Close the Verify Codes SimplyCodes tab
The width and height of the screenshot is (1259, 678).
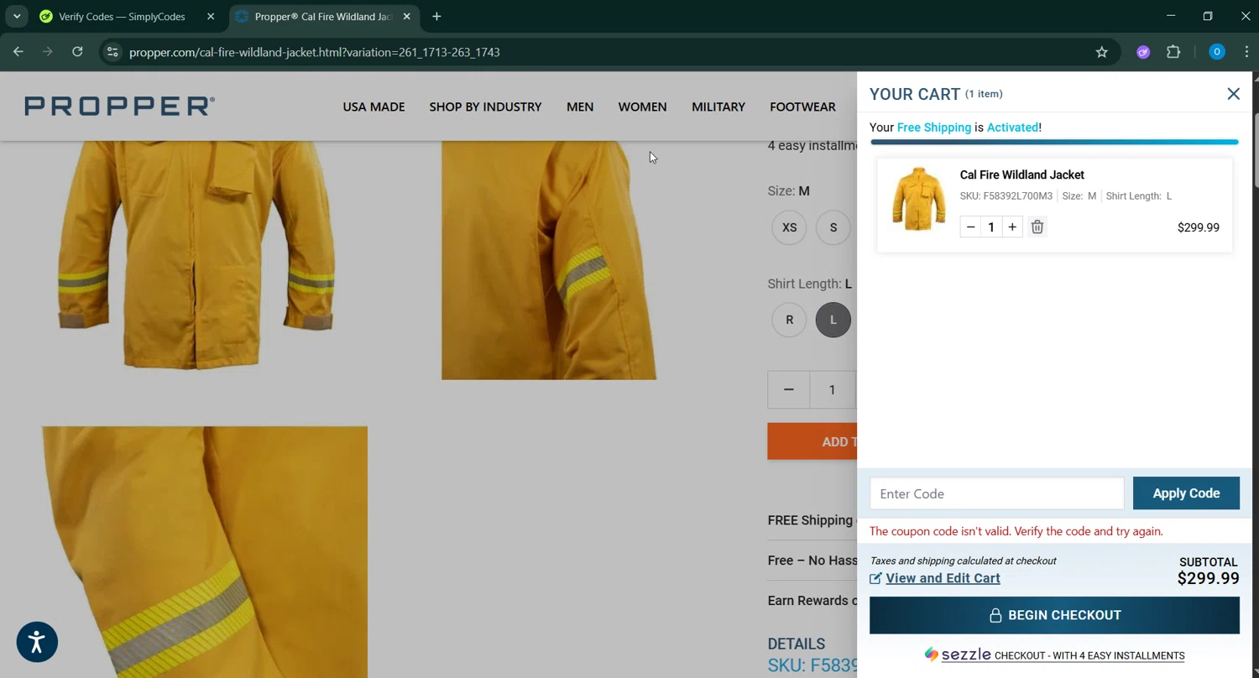click(211, 17)
